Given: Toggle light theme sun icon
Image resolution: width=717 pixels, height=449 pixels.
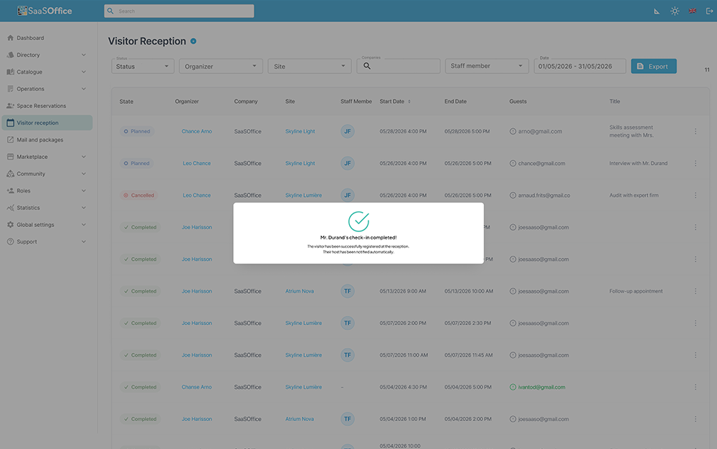Looking at the screenshot, I should 675,11.
